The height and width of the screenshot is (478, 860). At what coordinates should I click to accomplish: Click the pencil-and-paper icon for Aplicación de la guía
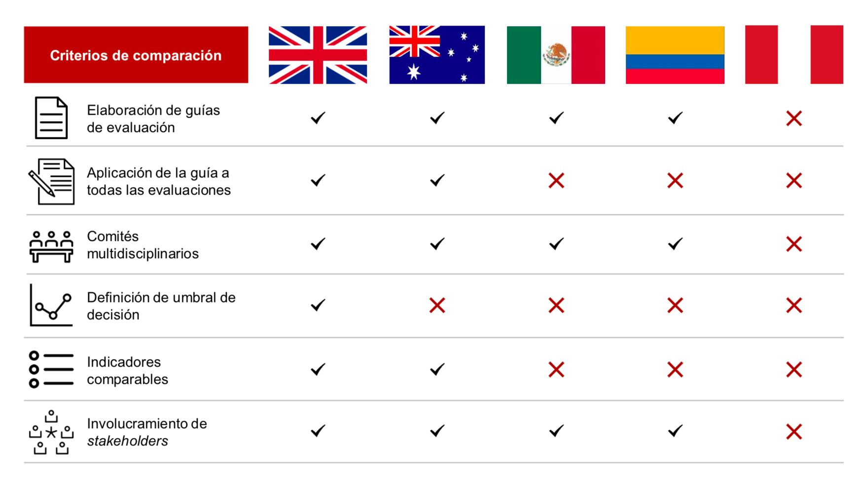coord(52,181)
